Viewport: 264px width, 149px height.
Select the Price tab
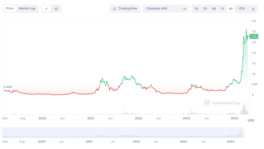tap(10, 8)
